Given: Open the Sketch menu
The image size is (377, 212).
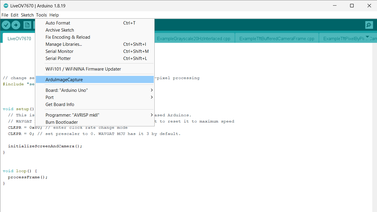Looking at the screenshot, I should point(27,15).
